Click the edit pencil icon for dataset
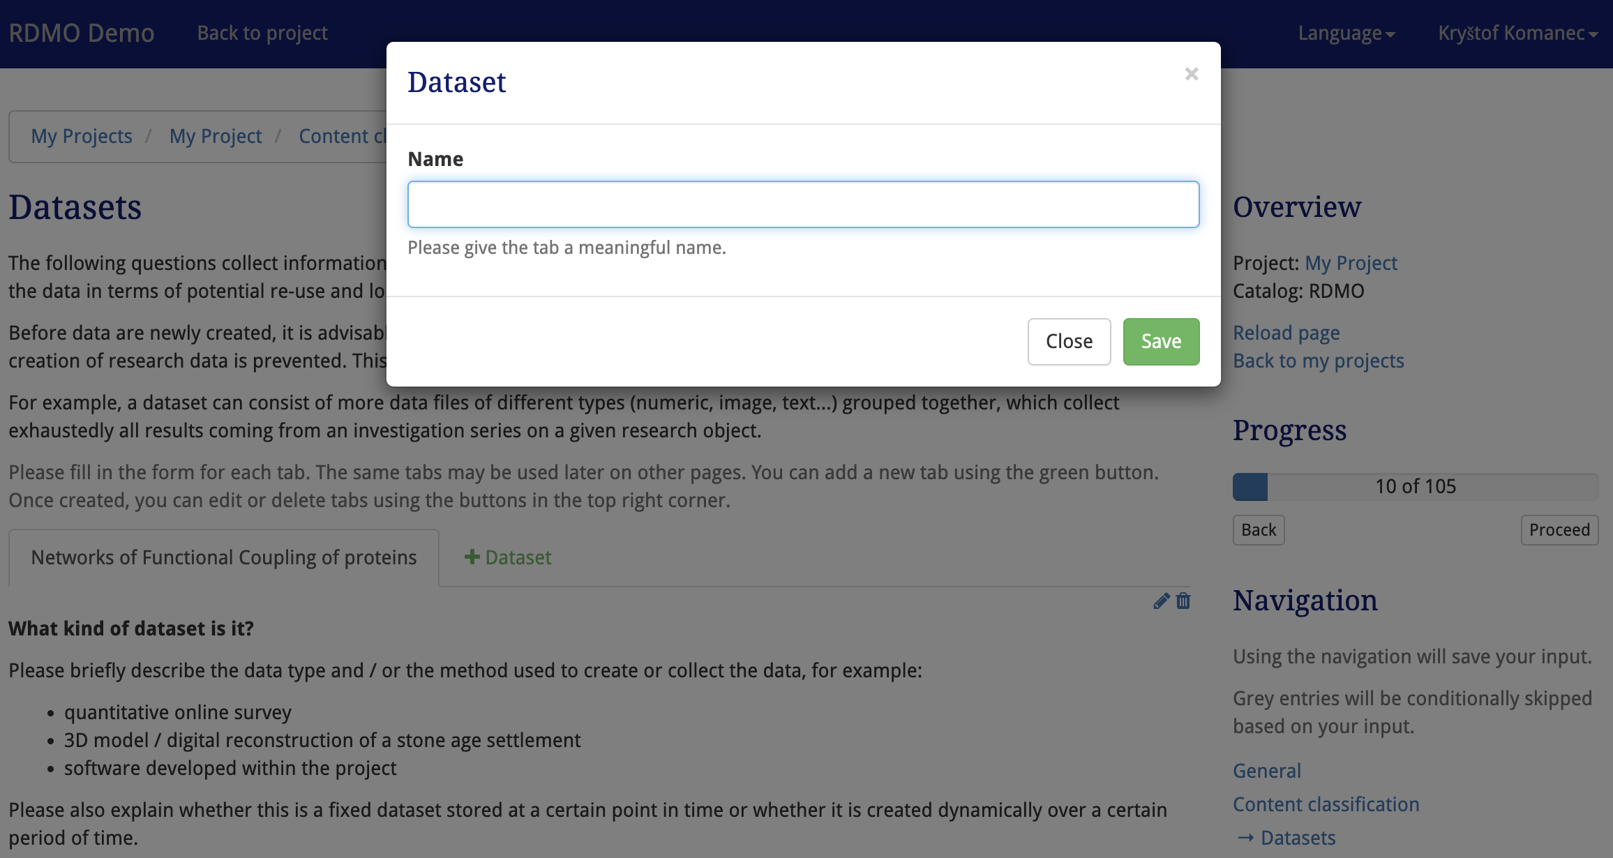Image resolution: width=1613 pixels, height=858 pixels. (1162, 601)
